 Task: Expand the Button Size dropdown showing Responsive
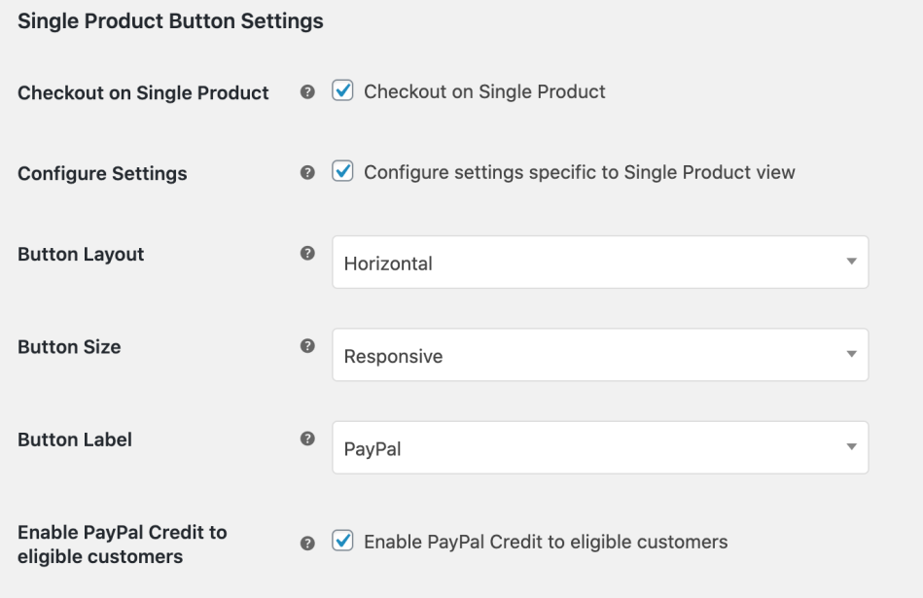[600, 355]
